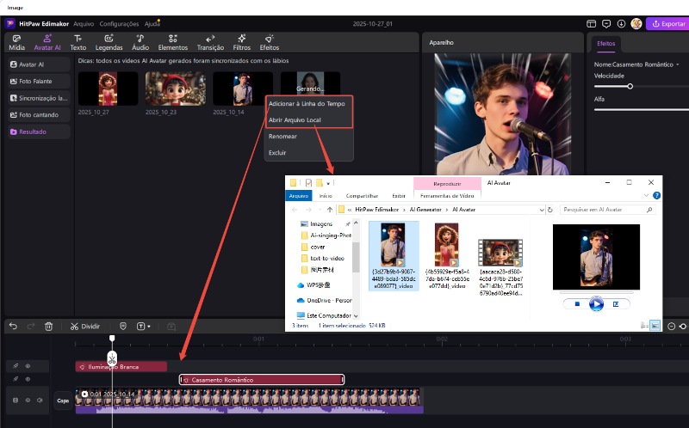Viewport: 689px width, 428px height.
Task: Open the Áudio tool
Action: tap(140, 42)
